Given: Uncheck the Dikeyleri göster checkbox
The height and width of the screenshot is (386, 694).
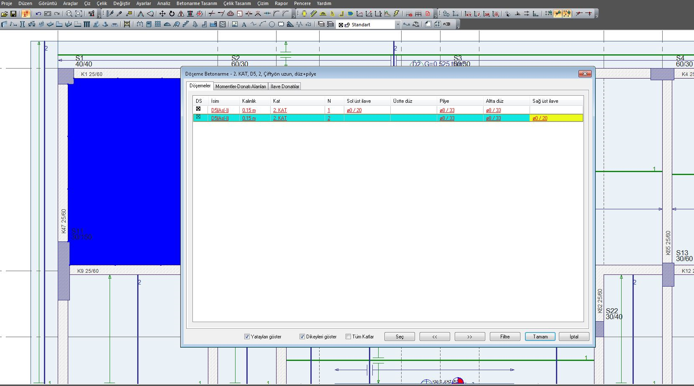Looking at the screenshot, I should 302,337.
